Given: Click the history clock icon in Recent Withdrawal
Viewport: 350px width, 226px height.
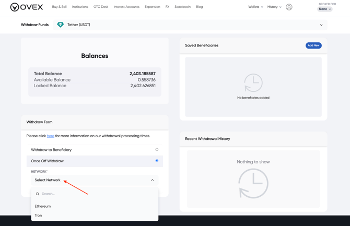Looking at the screenshot, I should coord(253,184).
